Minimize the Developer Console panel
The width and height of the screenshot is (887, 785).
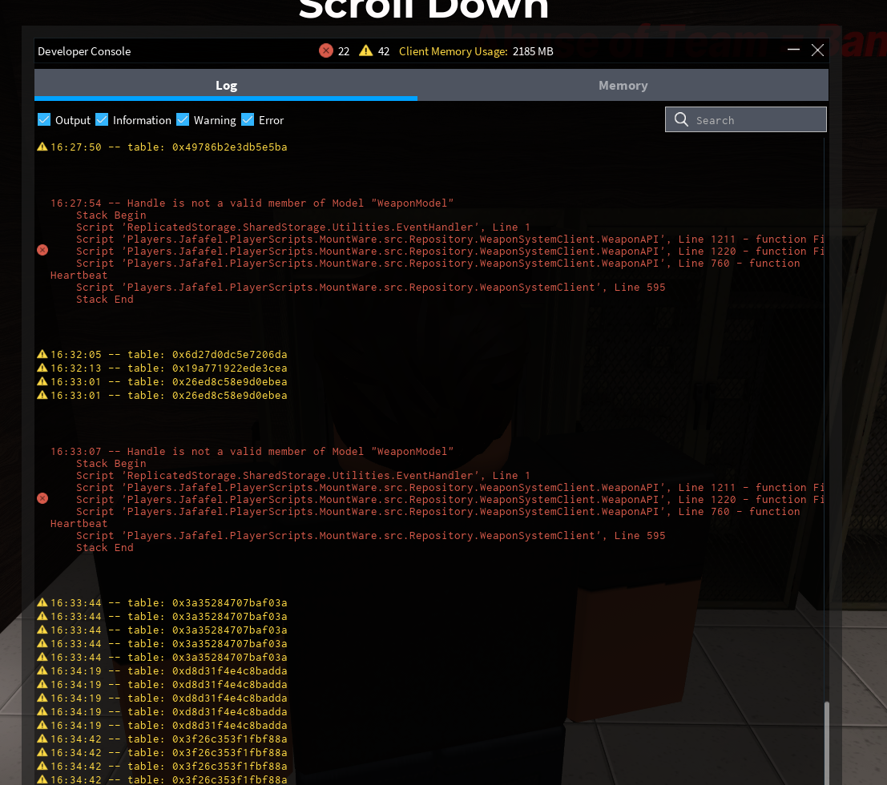pos(793,50)
